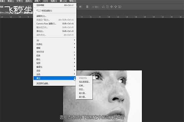This screenshot has width=184, height=122.
Task: Open the 选择(S) menu in menu bar
Action: point(28,1)
